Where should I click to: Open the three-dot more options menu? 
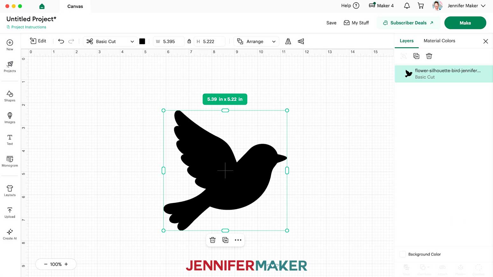[238, 240]
